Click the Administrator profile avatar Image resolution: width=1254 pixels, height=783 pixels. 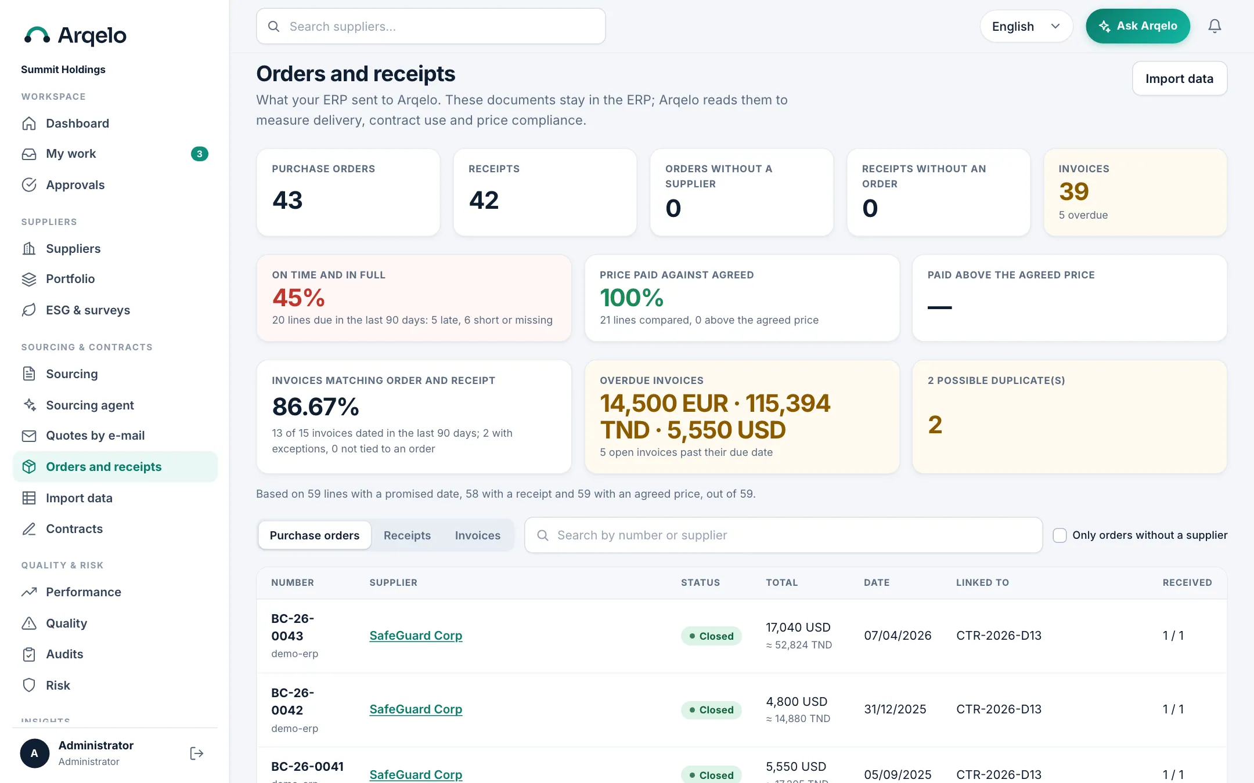click(x=35, y=753)
